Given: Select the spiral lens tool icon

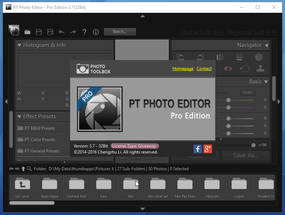Looking at the screenshot, I should click(x=259, y=57).
